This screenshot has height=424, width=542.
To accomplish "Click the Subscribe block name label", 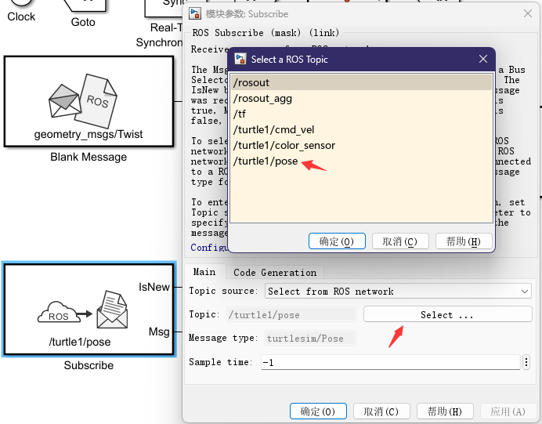I will click(x=89, y=365).
